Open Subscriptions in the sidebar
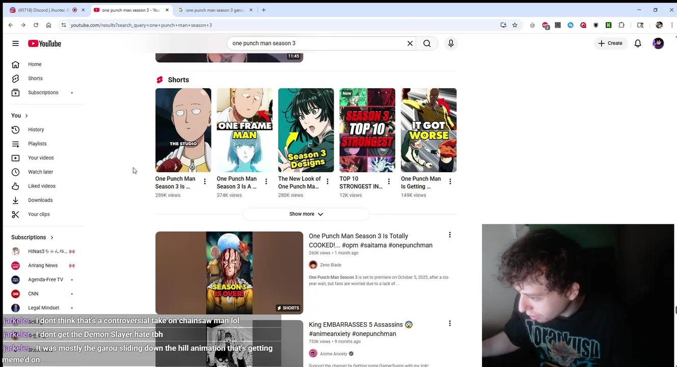The image size is (677, 367). 43,92
